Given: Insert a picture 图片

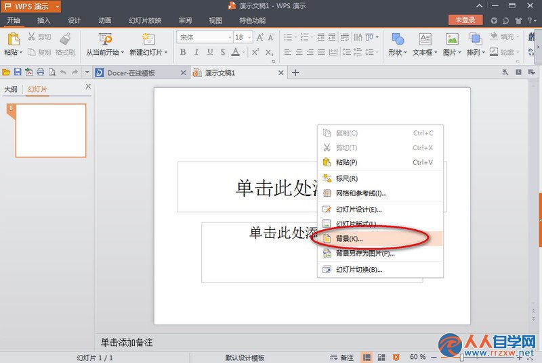Looking at the screenshot, I should pos(452,44).
